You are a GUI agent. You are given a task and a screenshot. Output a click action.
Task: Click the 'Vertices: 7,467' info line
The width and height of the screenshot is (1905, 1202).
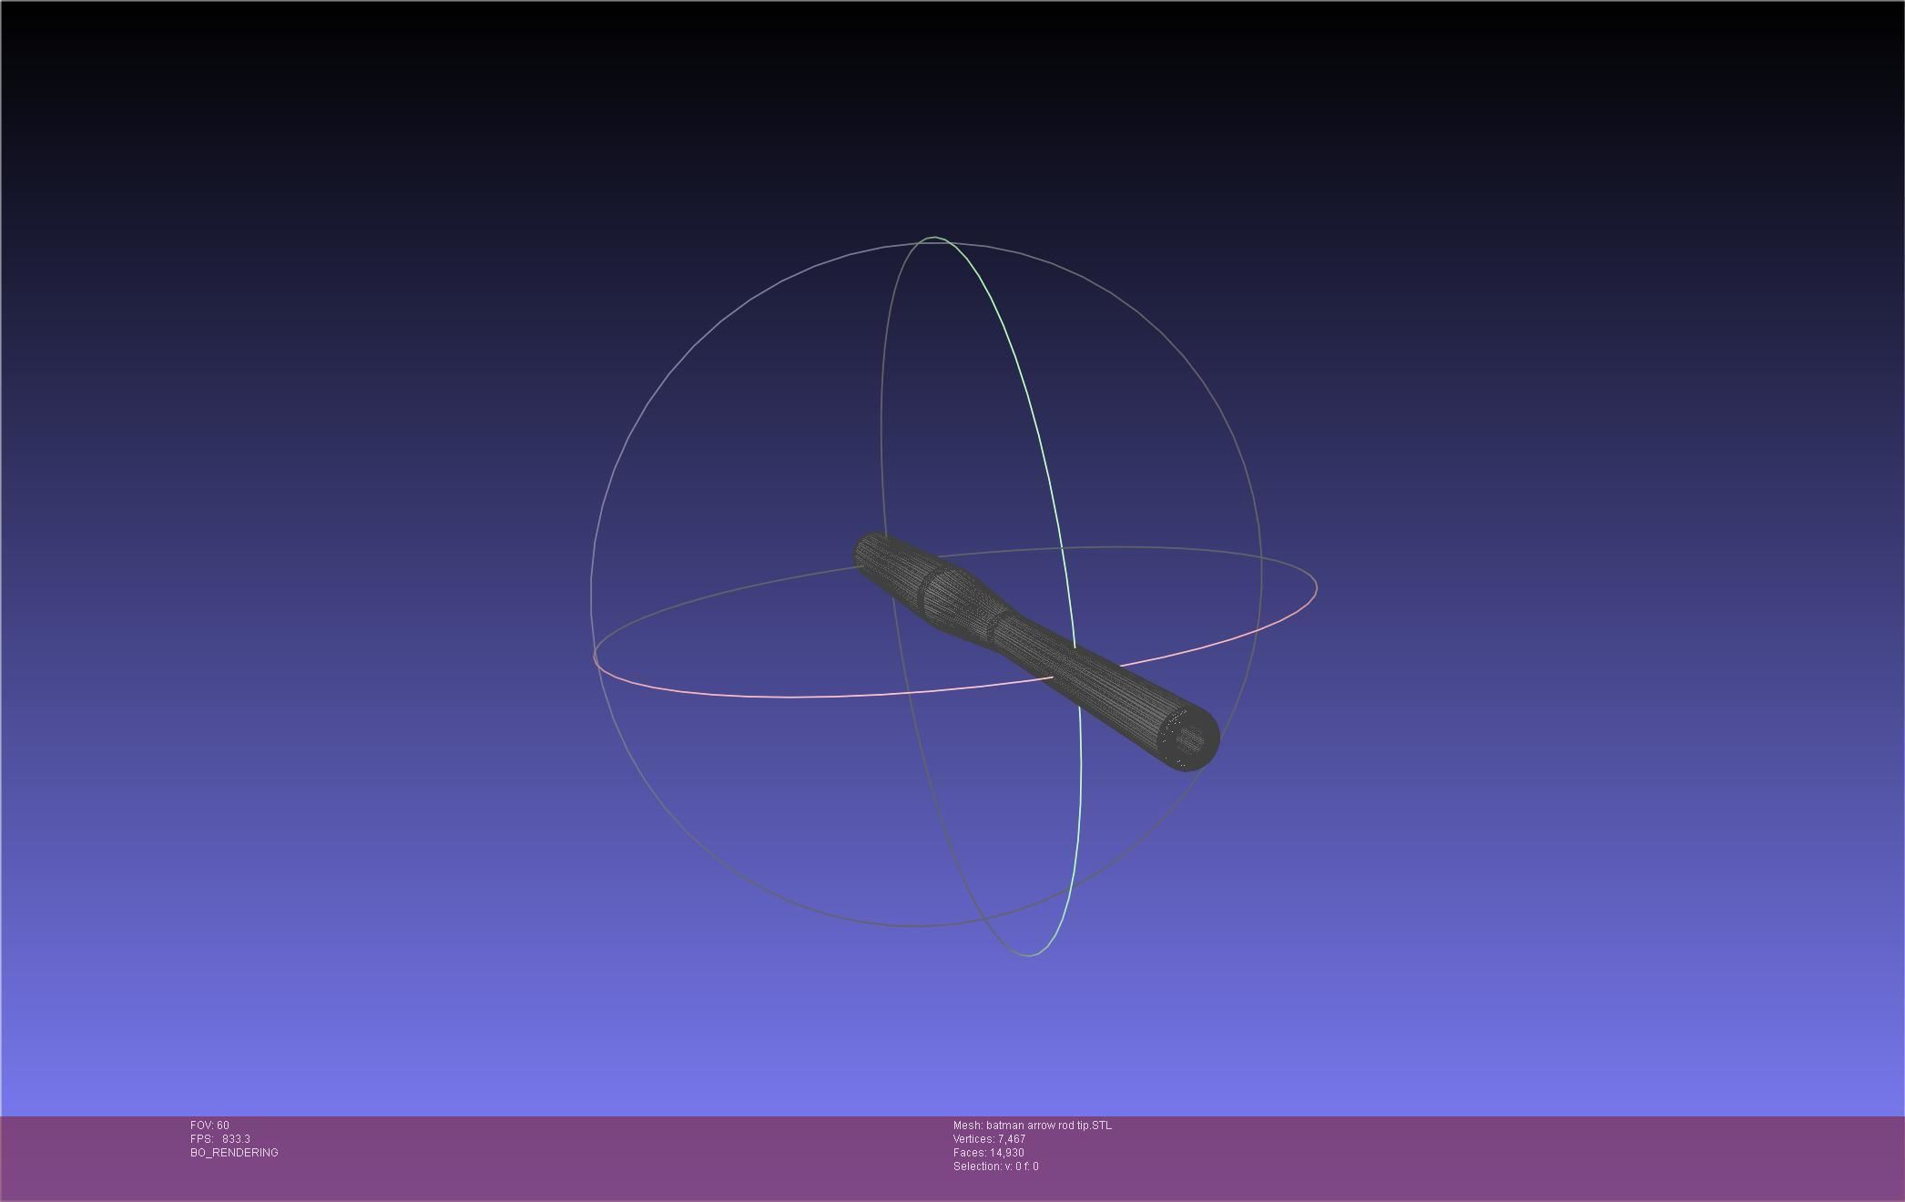click(x=989, y=1139)
